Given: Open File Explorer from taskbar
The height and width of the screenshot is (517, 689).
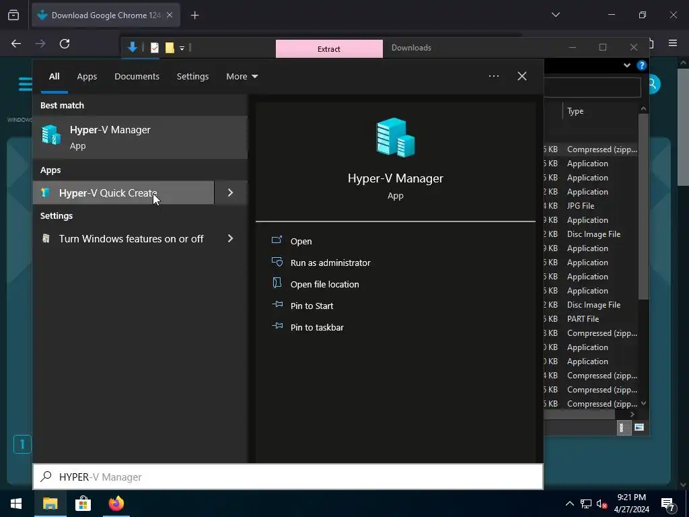Looking at the screenshot, I should (50, 504).
